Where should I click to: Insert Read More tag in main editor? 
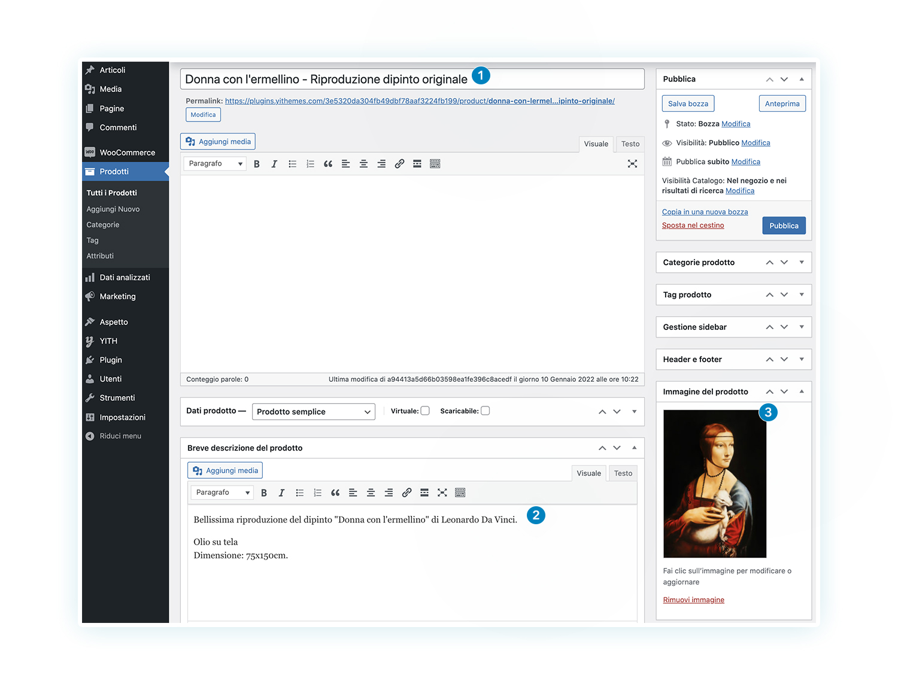[417, 164]
